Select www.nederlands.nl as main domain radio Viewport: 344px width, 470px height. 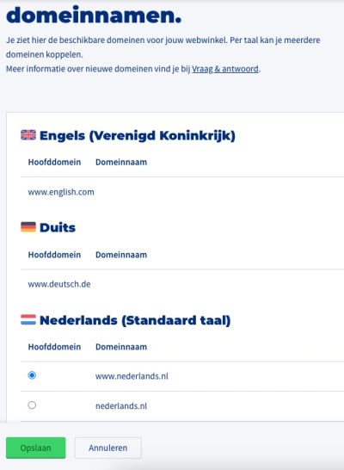click(32, 375)
